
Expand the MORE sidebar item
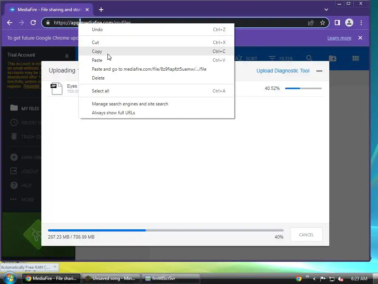tap(22, 199)
